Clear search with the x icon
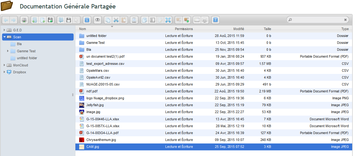This screenshot has width=355, height=156. click(x=345, y=20)
